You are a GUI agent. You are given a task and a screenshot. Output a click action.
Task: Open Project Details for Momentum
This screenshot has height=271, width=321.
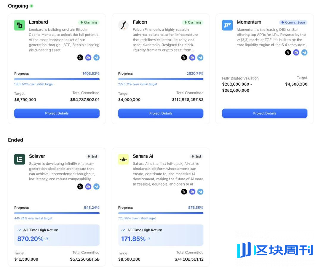(265, 113)
